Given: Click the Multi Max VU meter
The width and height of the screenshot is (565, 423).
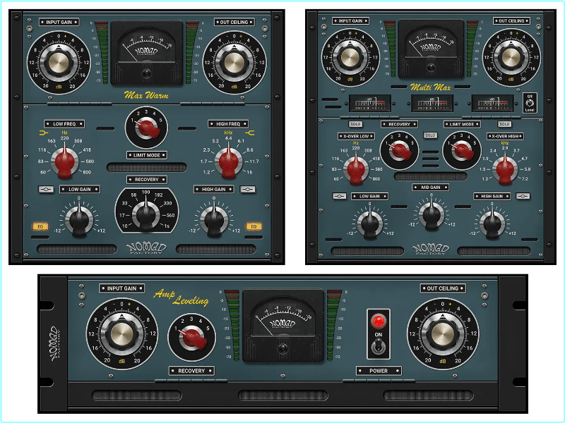Looking at the screenshot, I should 431,49.
